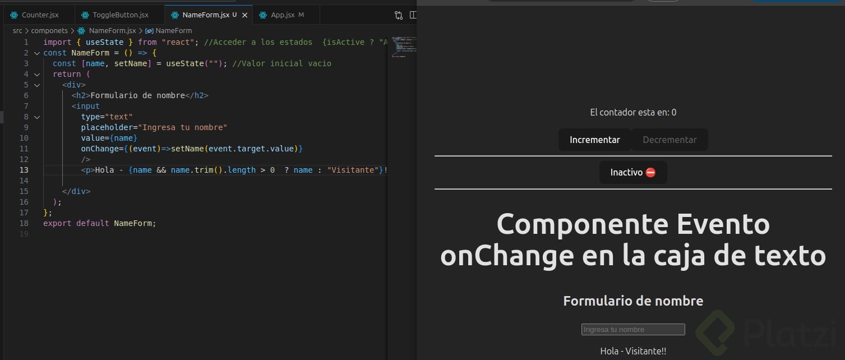845x360 pixels.
Task: Fold the code region at line 8
Action: tap(37, 117)
